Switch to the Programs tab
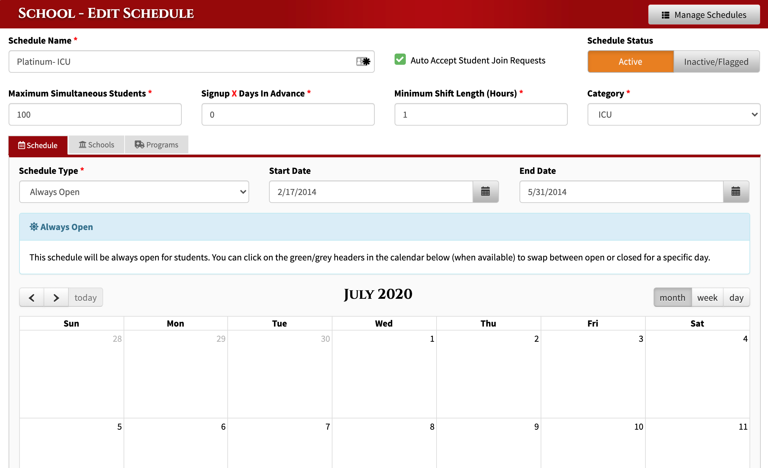 (157, 145)
